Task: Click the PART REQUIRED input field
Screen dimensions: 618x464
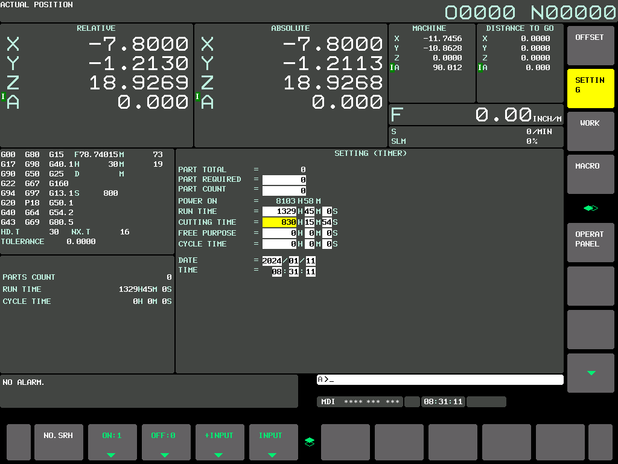Action: click(x=284, y=180)
